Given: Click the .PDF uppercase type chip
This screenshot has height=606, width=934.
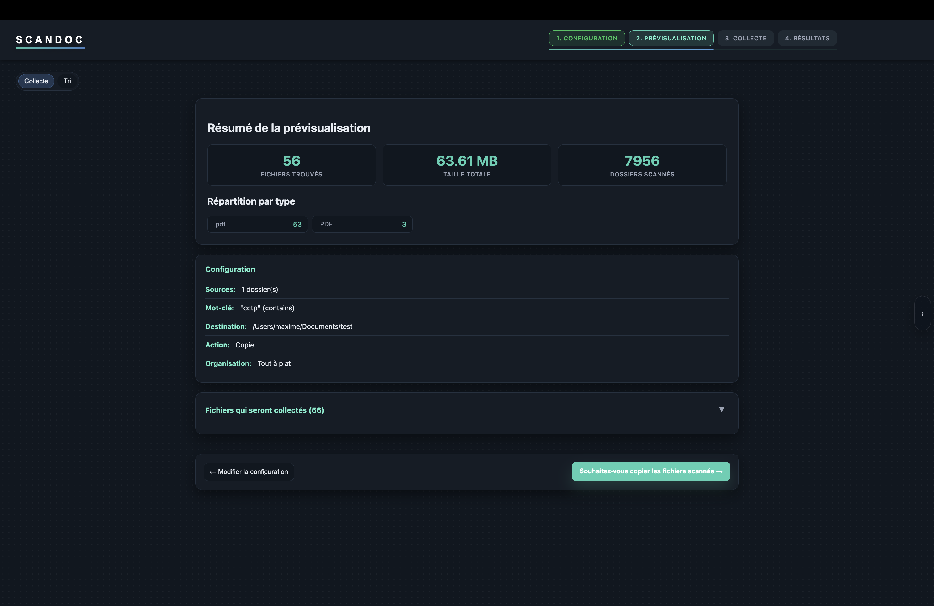Looking at the screenshot, I should click(362, 224).
